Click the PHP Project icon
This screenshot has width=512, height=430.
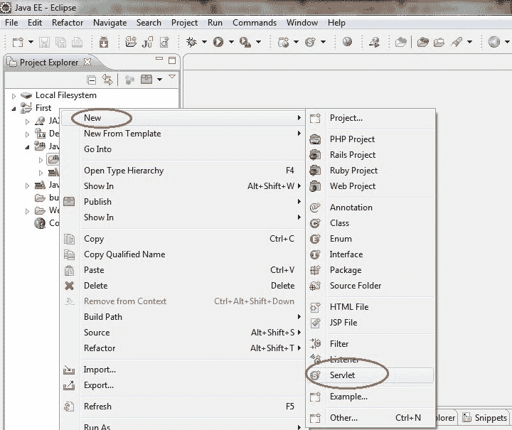point(315,139)
